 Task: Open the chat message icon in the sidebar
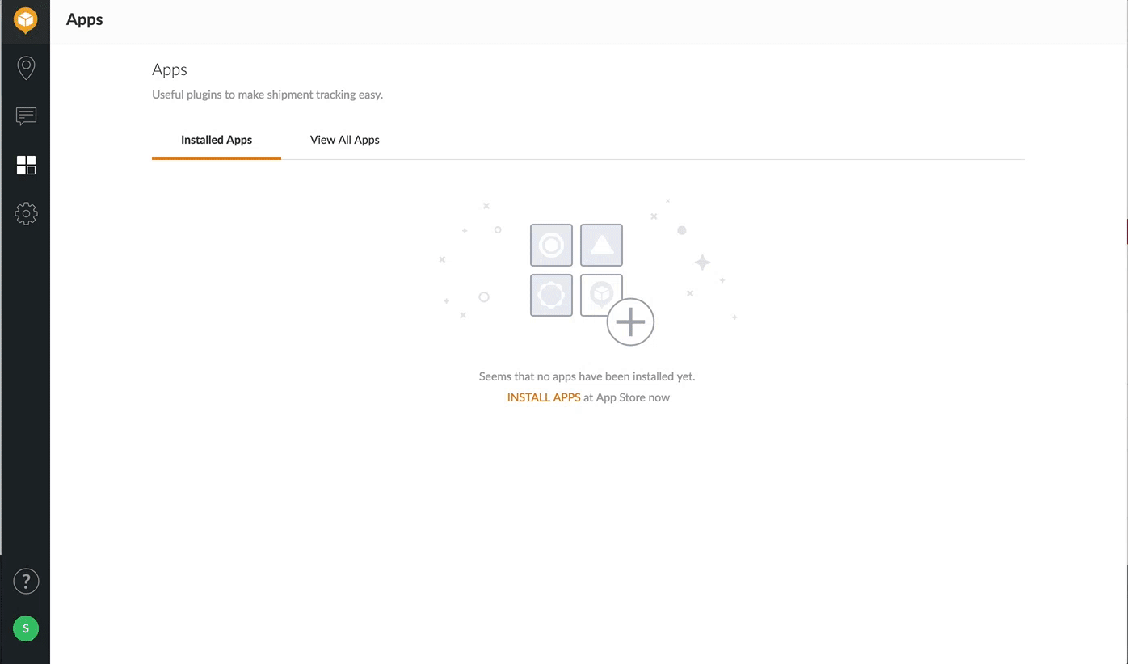tap(26, 116)
